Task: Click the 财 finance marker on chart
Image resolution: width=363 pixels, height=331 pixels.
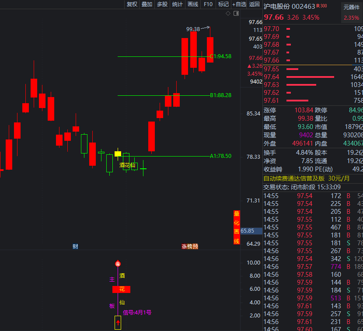Action: pos(75,247)
